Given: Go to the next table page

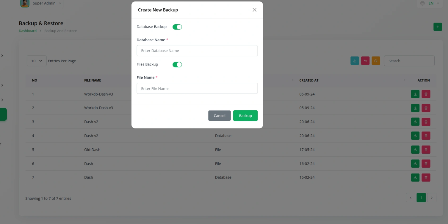Looking at the screenshot, I should [432, 198].
